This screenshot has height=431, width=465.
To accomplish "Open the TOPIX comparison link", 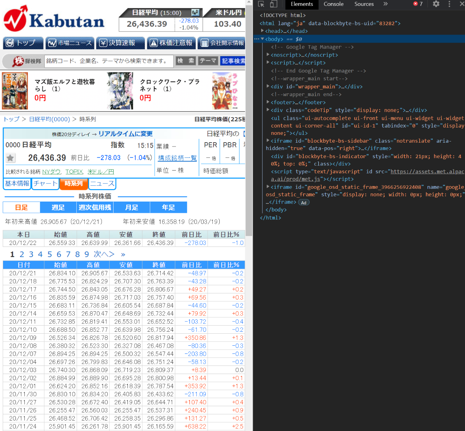I will pyautogui.click(x=74, y=172).
